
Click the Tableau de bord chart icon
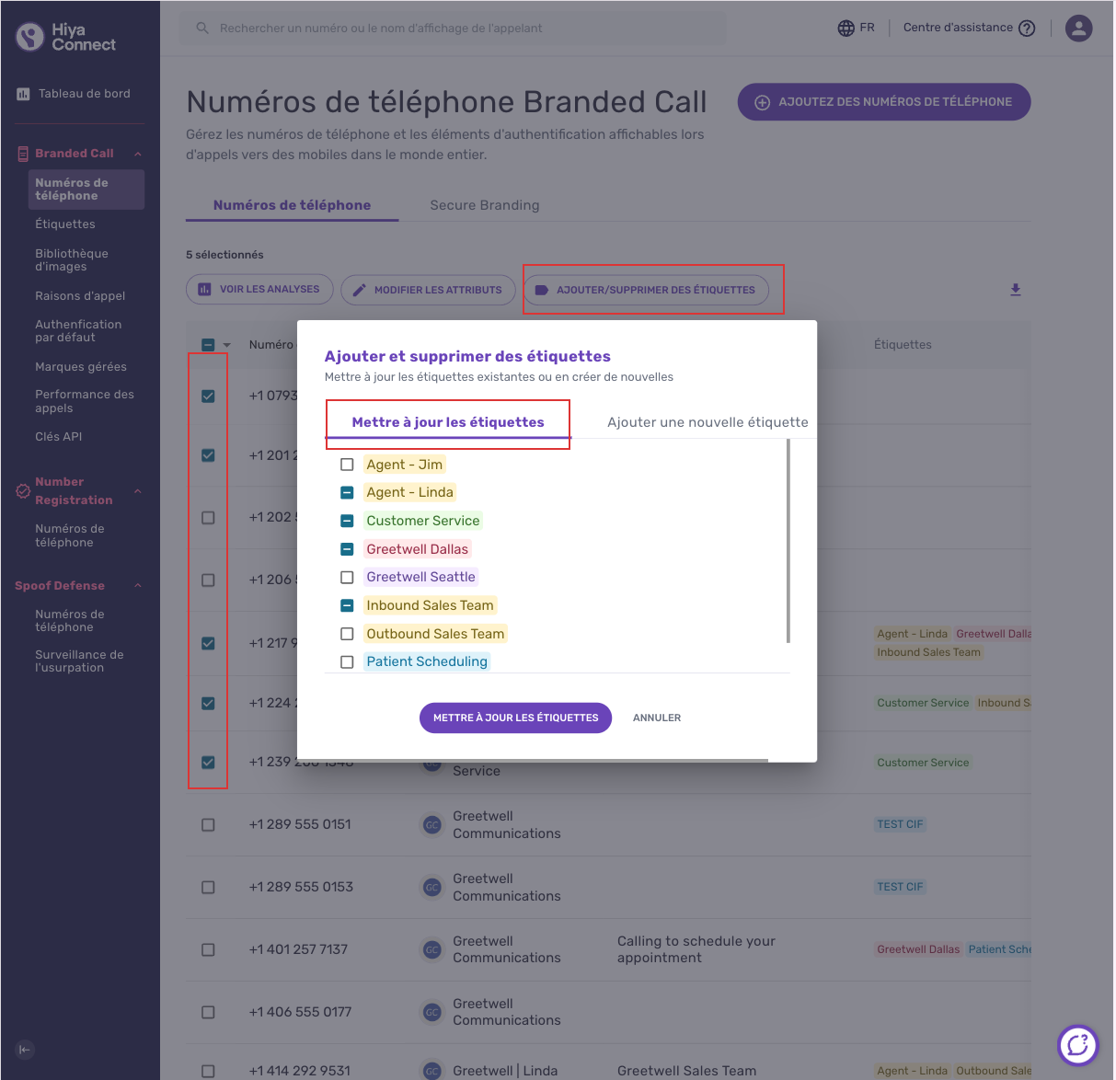pos(23,94)
